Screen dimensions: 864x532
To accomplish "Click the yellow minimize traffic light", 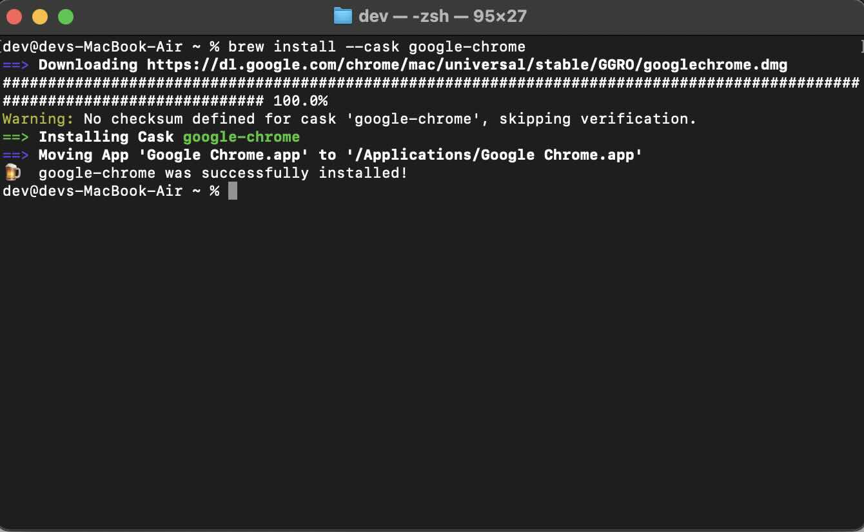I will point(39,15).
